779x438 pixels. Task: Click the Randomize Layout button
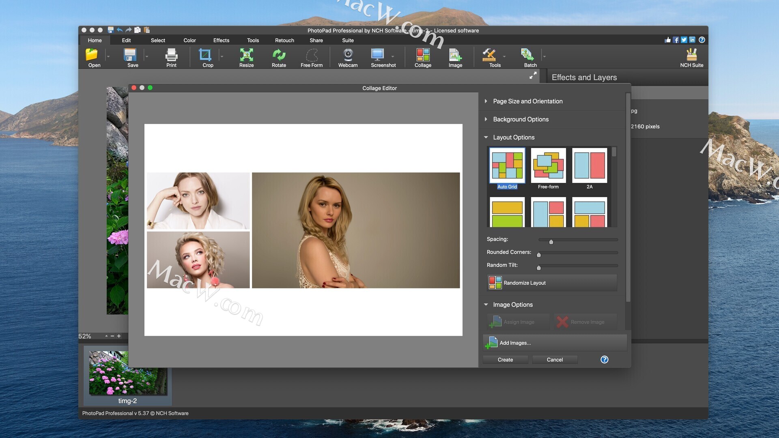click(552, 283)
